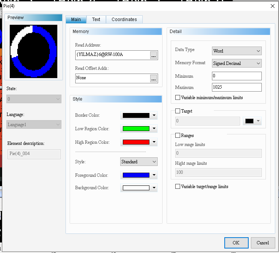Expand the Low Region Color picker arrow
Screen dimensions: 279x253
154,128
